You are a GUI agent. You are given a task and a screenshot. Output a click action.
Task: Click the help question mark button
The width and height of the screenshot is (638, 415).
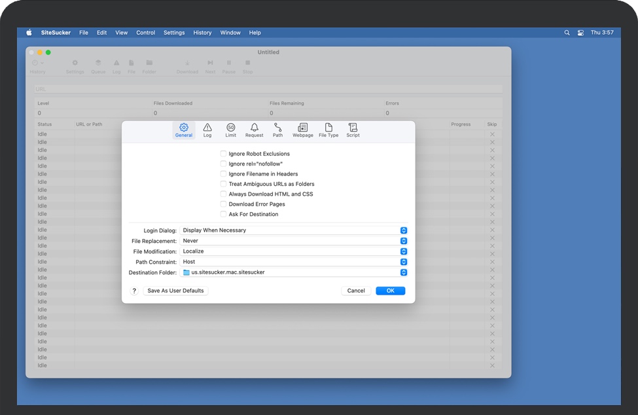[x=134, y=291]
